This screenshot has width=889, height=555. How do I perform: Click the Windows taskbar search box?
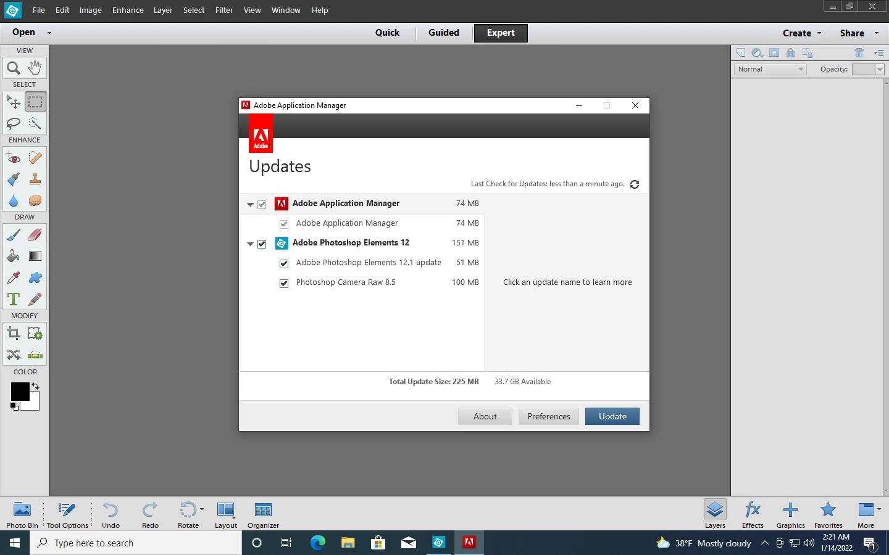coord(136,543)
